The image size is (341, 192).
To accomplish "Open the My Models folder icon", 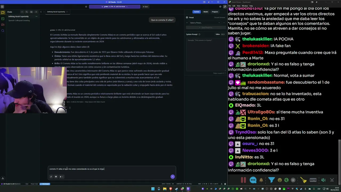I will coord(3,25).
